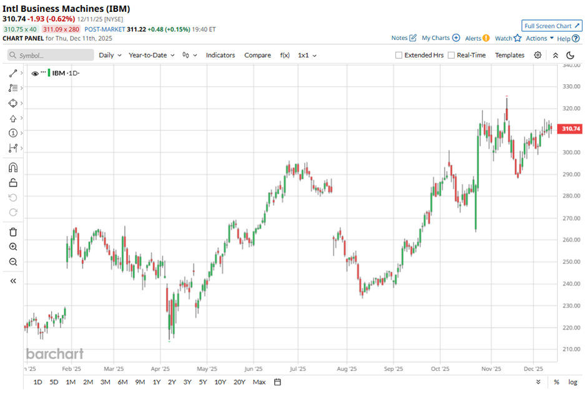The height and width of the screenshot is (395, 587).
Task: Activate the magnet snap tool
Action: pos(12,168)
